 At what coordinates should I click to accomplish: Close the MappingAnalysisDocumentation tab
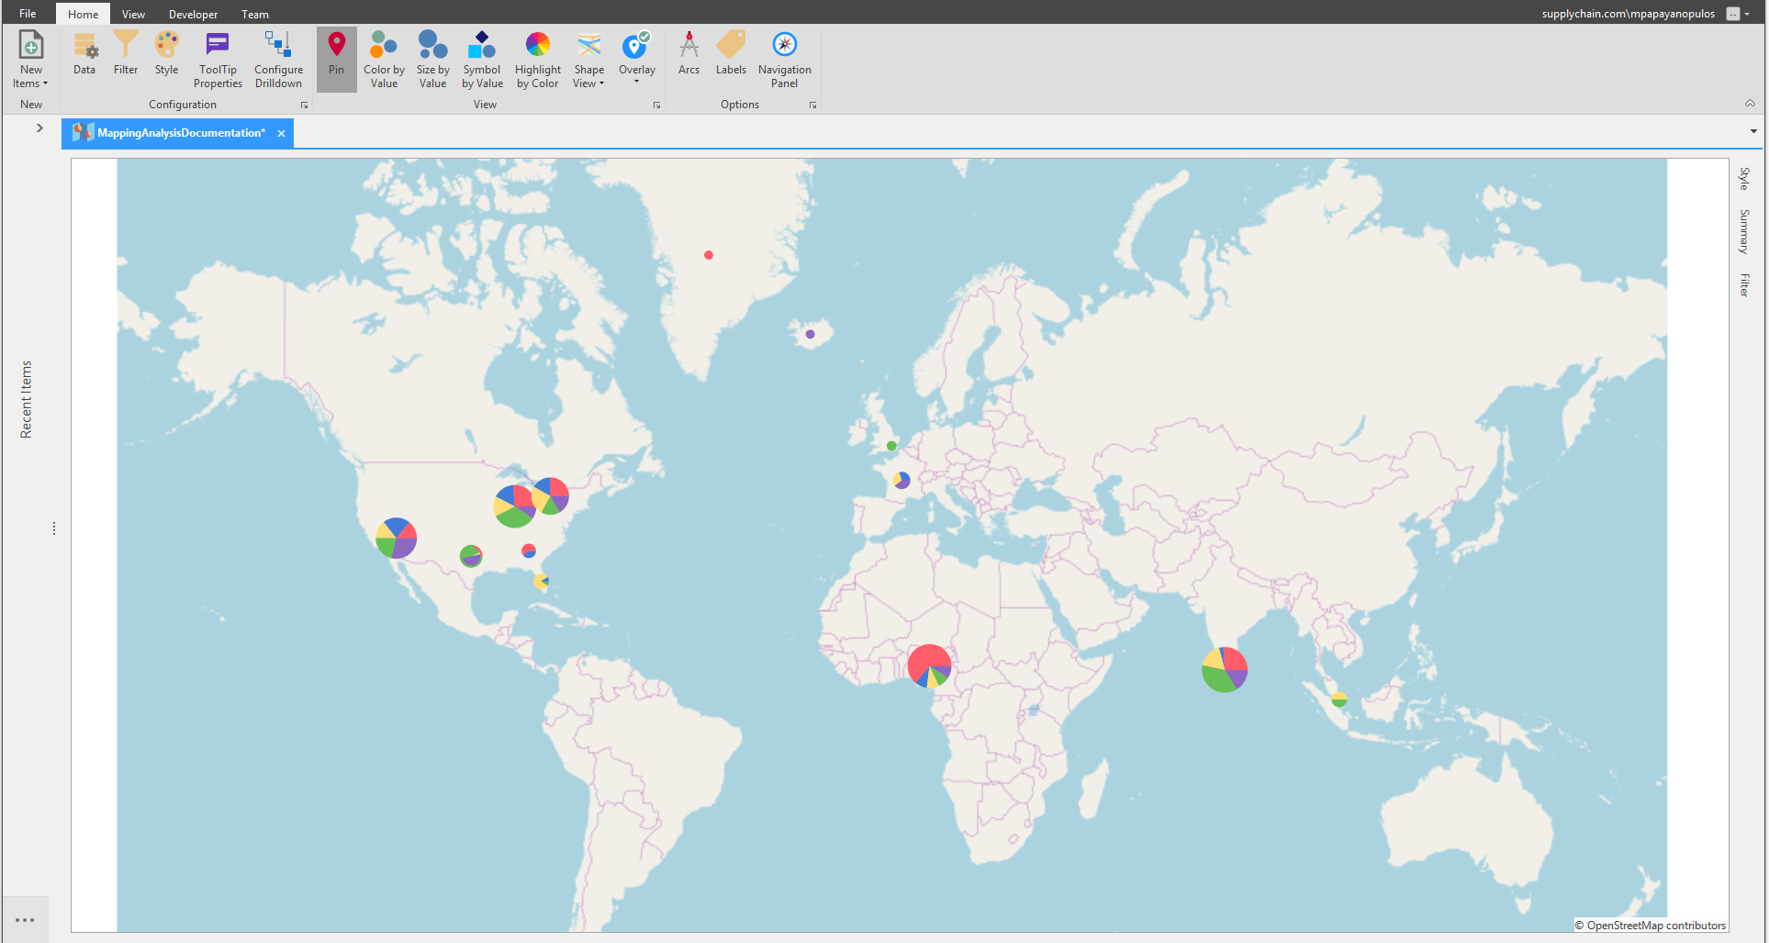click(281, 134)
